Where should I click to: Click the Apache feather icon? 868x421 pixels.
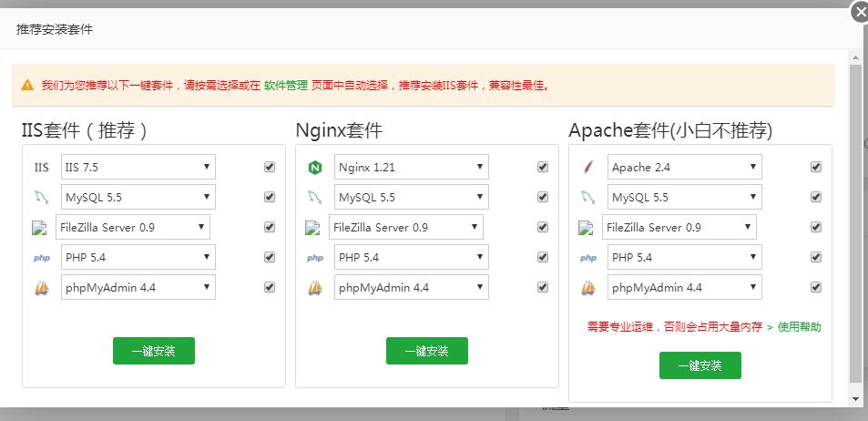[x=588, y=167]
